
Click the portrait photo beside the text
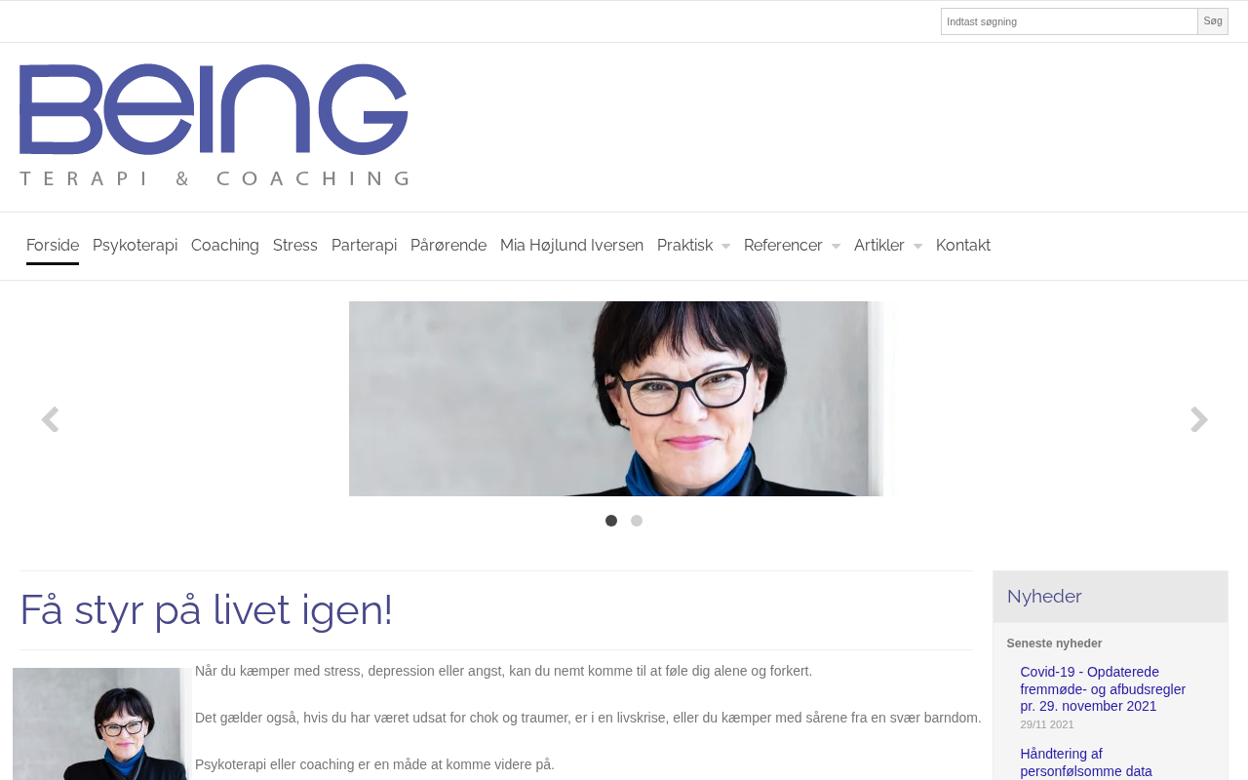102,723
